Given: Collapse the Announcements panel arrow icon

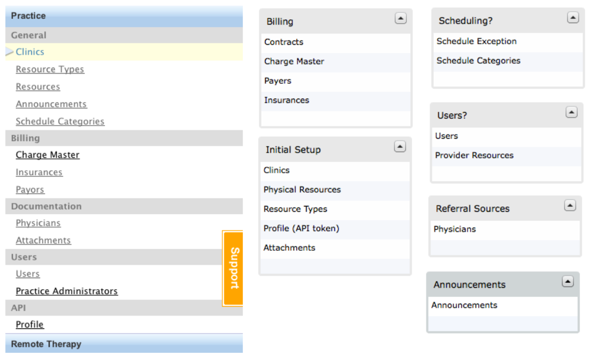Looking at the screenshot, I should click(568, 282).
